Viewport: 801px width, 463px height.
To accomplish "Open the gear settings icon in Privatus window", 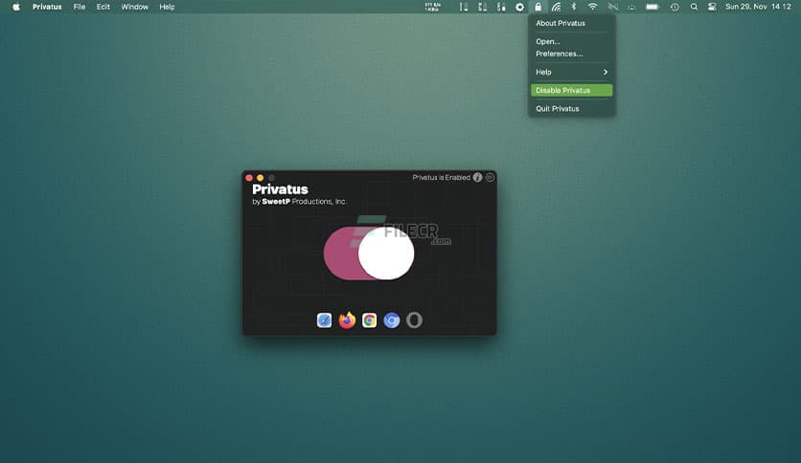I will 490,177.
